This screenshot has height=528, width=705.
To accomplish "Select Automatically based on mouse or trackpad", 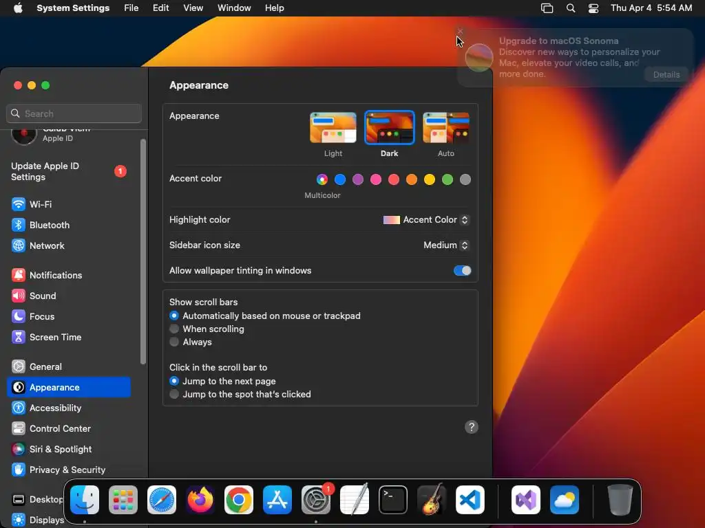I will [x=265, y=316].
